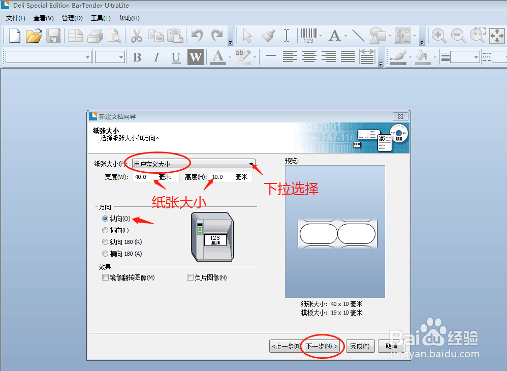This screenshot has width=507, height=371.
Task: Click the 宽度(W) width input field
Action: (x=156, y=177)
